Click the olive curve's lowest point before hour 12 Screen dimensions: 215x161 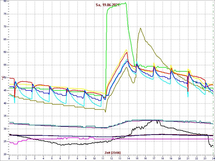click(105, 112)
